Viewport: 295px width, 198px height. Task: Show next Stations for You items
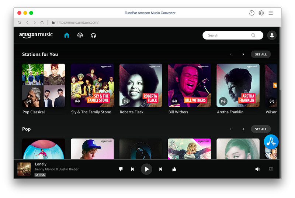(243, 54)
